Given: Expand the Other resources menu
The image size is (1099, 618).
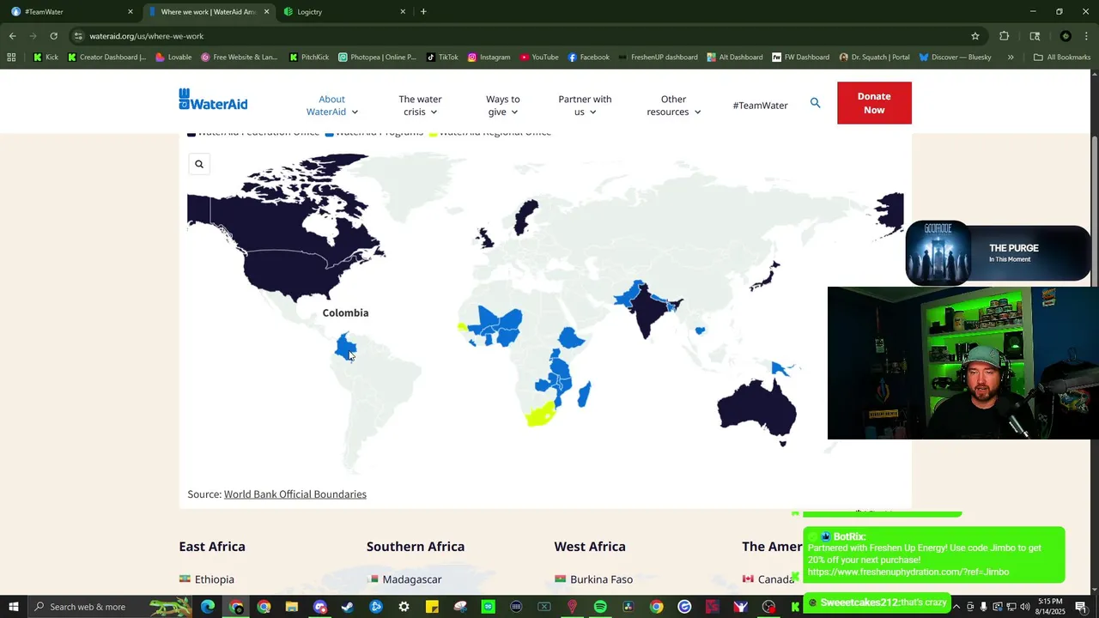Looking at the screenshot, I should tap(673, 106).
